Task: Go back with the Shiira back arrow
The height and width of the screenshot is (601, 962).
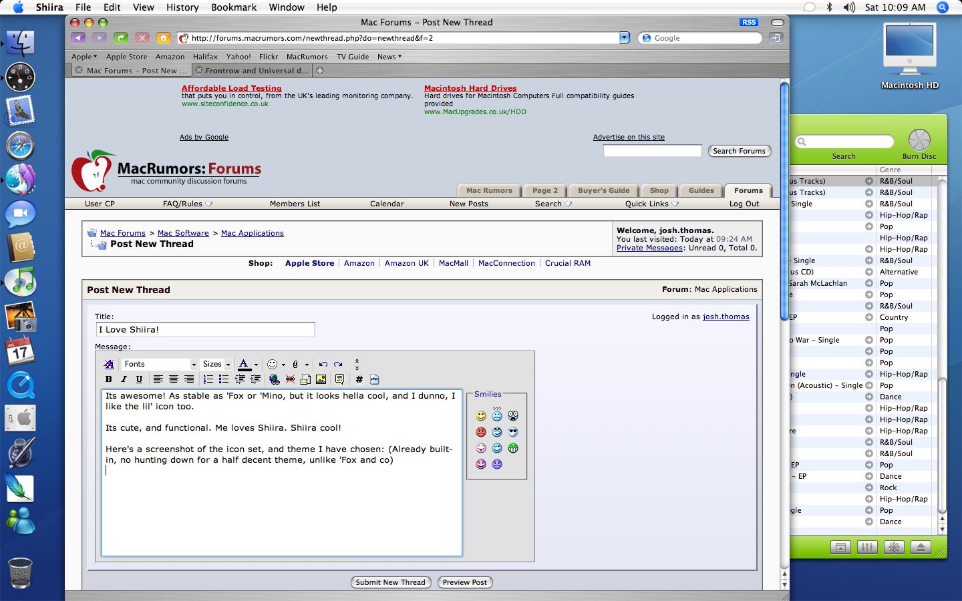Action: (78, 38)
